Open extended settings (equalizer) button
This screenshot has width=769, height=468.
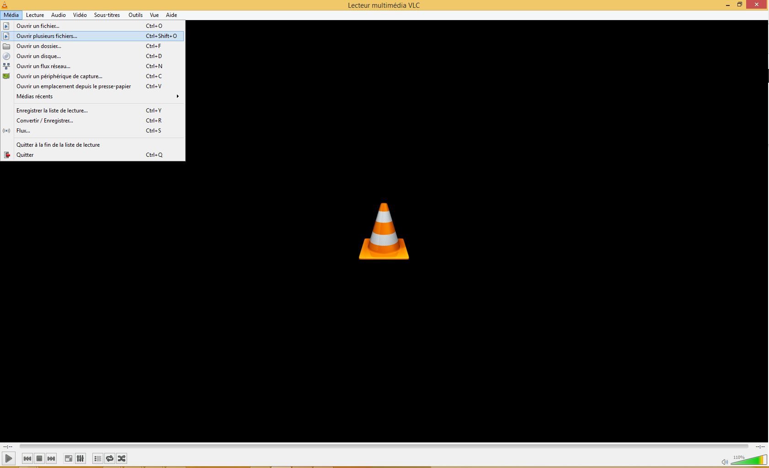(x=80, y=458)
